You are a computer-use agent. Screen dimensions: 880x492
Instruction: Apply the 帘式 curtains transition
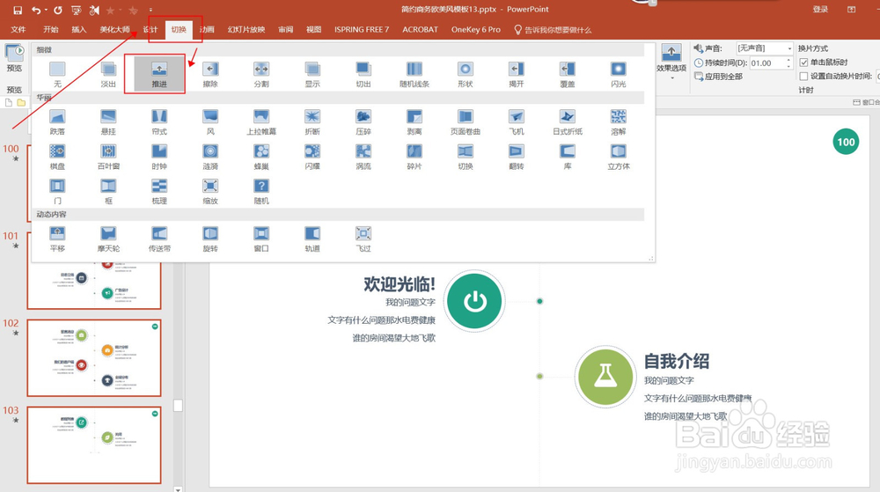click(x=159, y=121)
